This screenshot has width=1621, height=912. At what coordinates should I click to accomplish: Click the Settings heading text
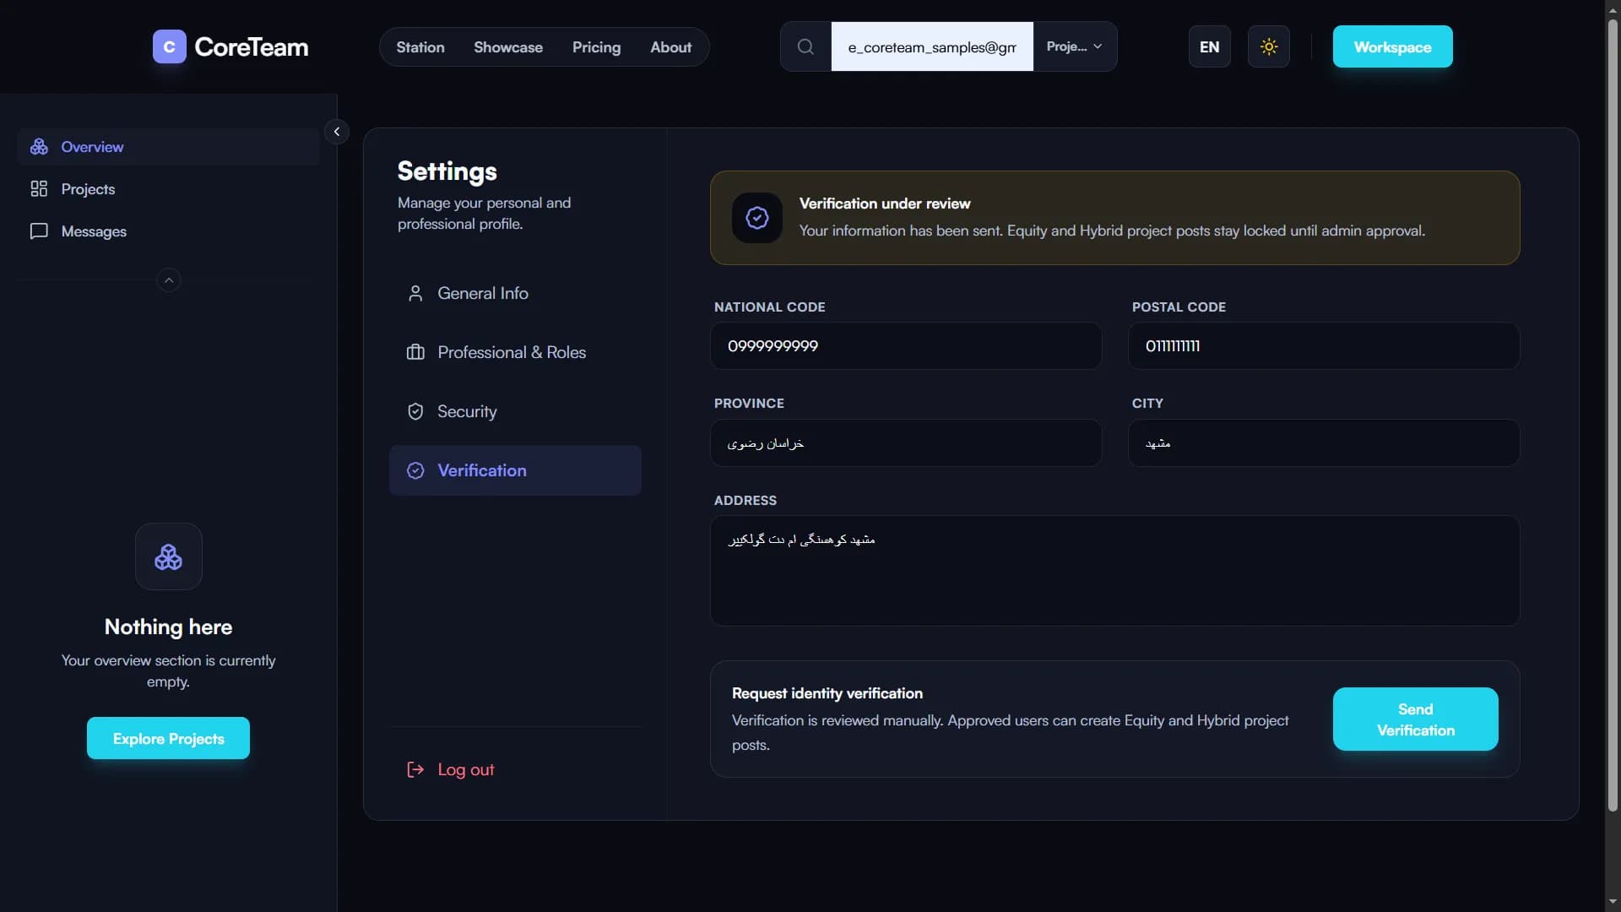(447, 171)
